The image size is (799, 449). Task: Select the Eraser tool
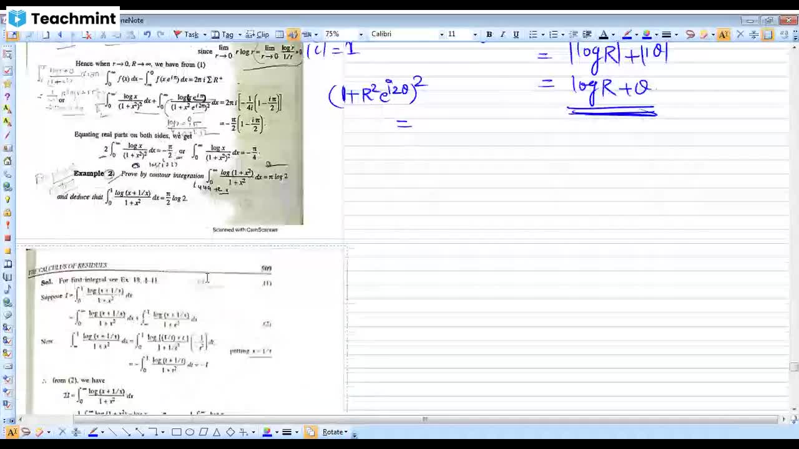(x=39, y=431)
